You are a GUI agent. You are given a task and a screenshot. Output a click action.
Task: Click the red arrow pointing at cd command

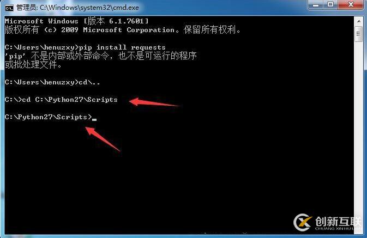pos(154,102)
